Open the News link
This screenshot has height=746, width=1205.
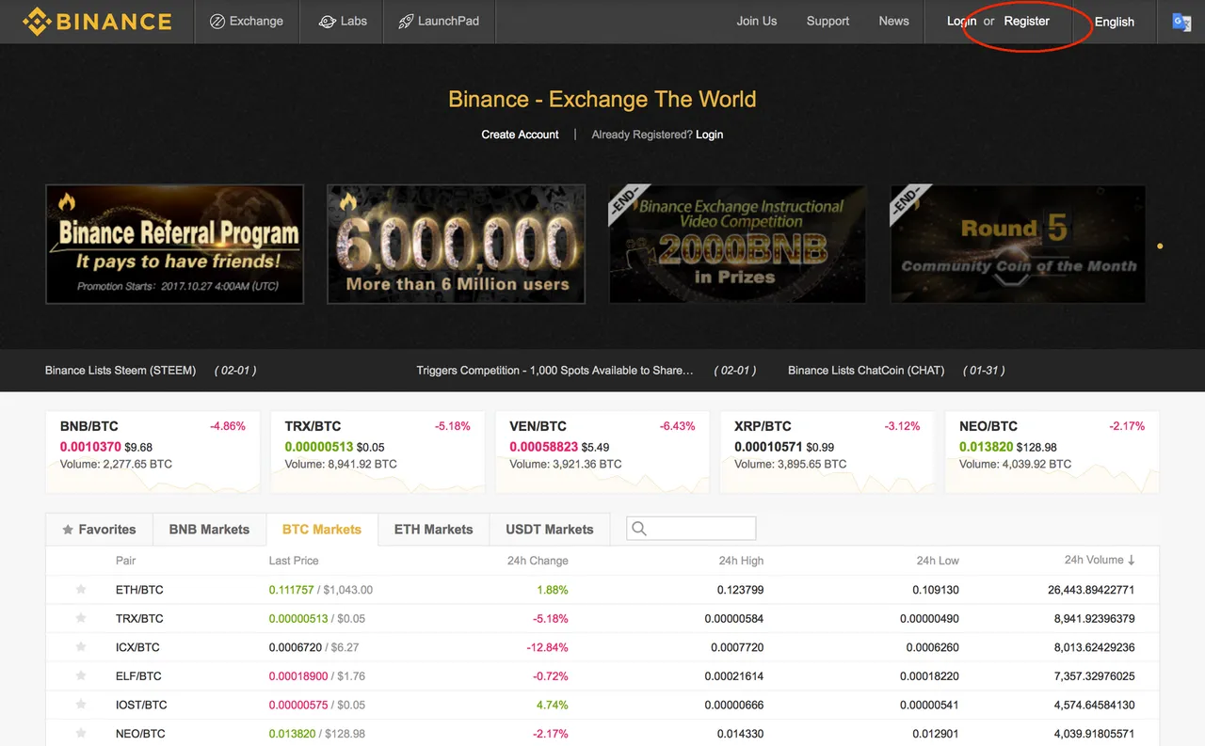coord(893,21)
